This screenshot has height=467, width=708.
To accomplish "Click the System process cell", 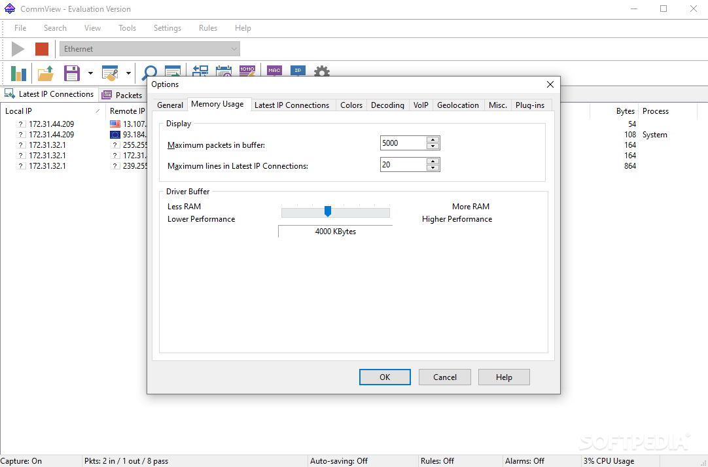I will (x=655, y=135).
